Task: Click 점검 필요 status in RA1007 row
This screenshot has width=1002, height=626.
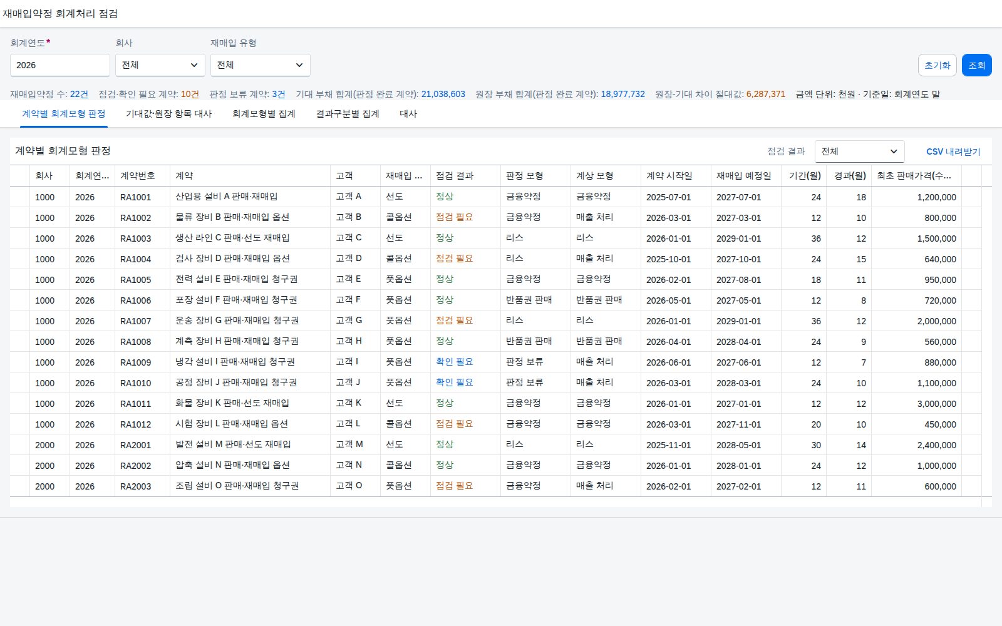Action: tap(455, 321)
